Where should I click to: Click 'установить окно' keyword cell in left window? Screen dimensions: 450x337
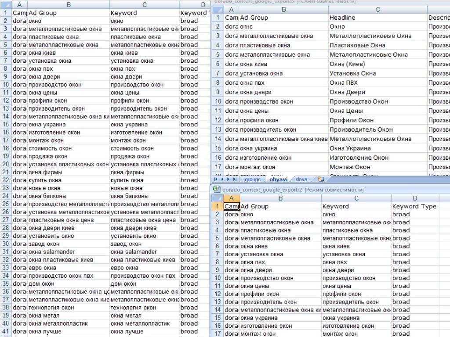[x=144, y=236]
